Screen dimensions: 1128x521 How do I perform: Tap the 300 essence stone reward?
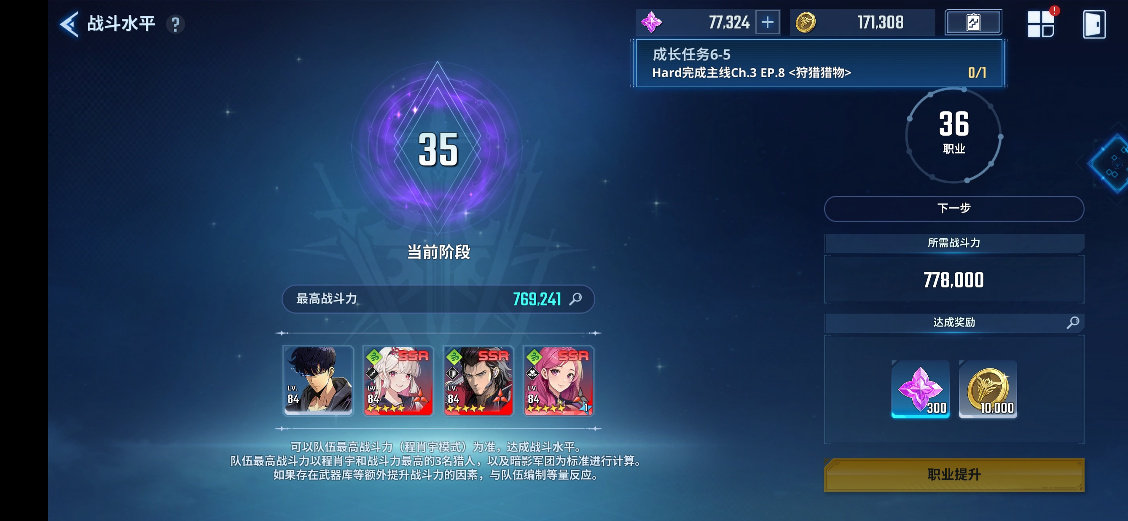pyautogui.click(x=920, y=389)
